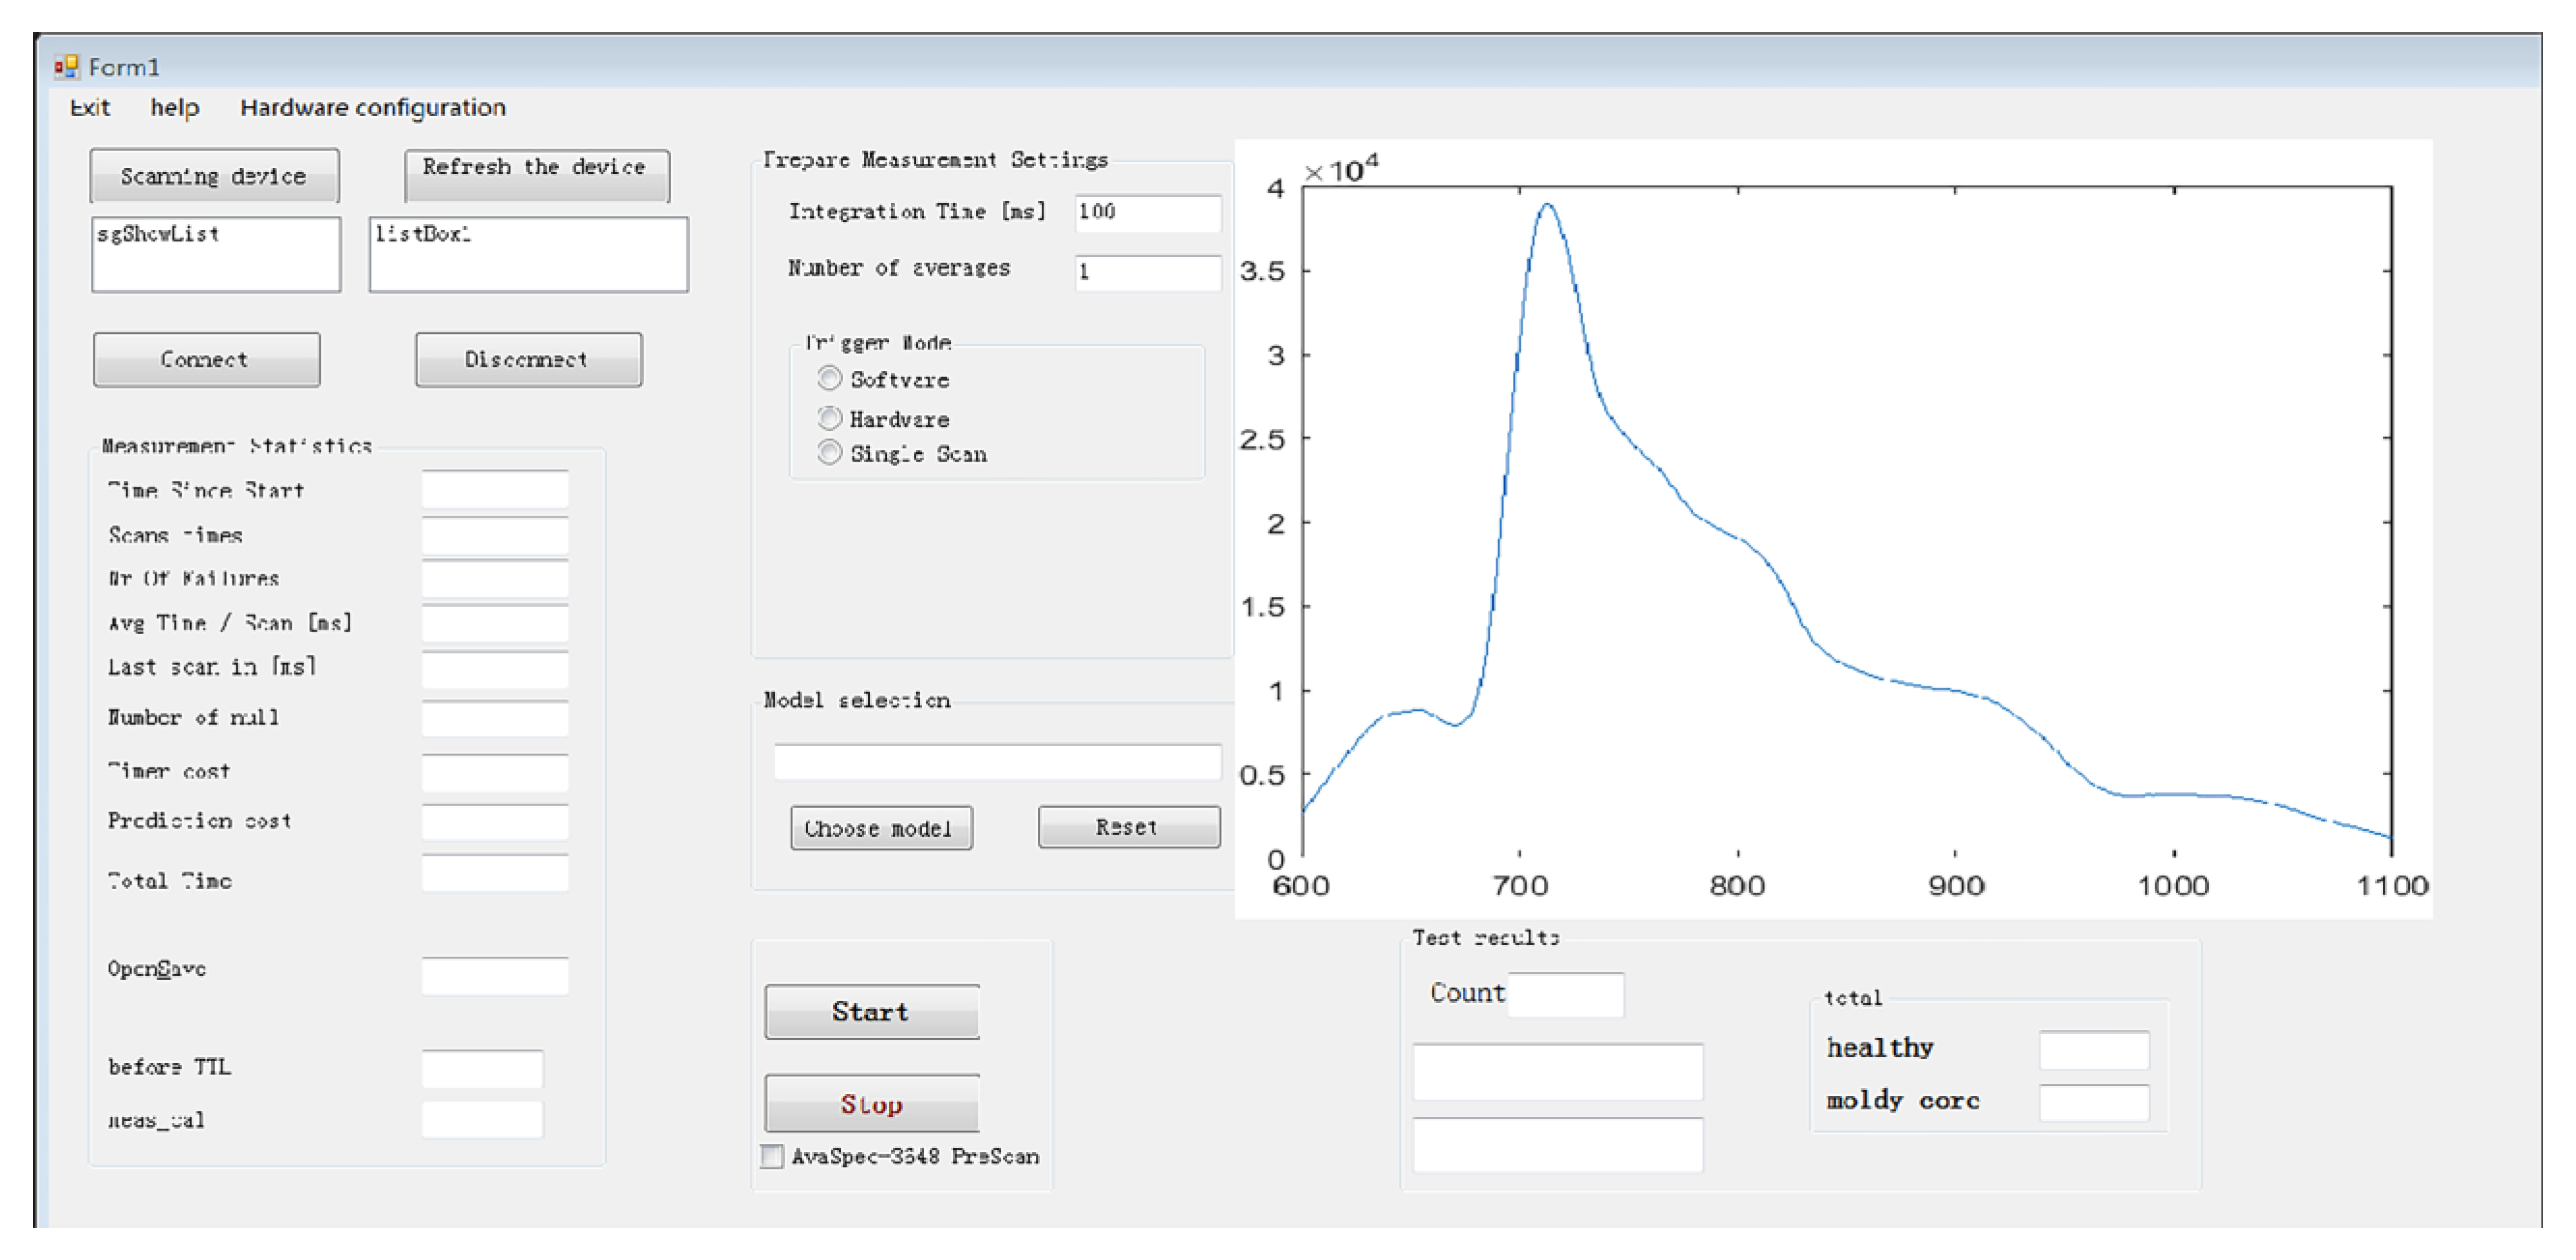Select the Hardware trigger mode
Viewport: 2576px width, 1260px height.
click(x=829, y=418)
